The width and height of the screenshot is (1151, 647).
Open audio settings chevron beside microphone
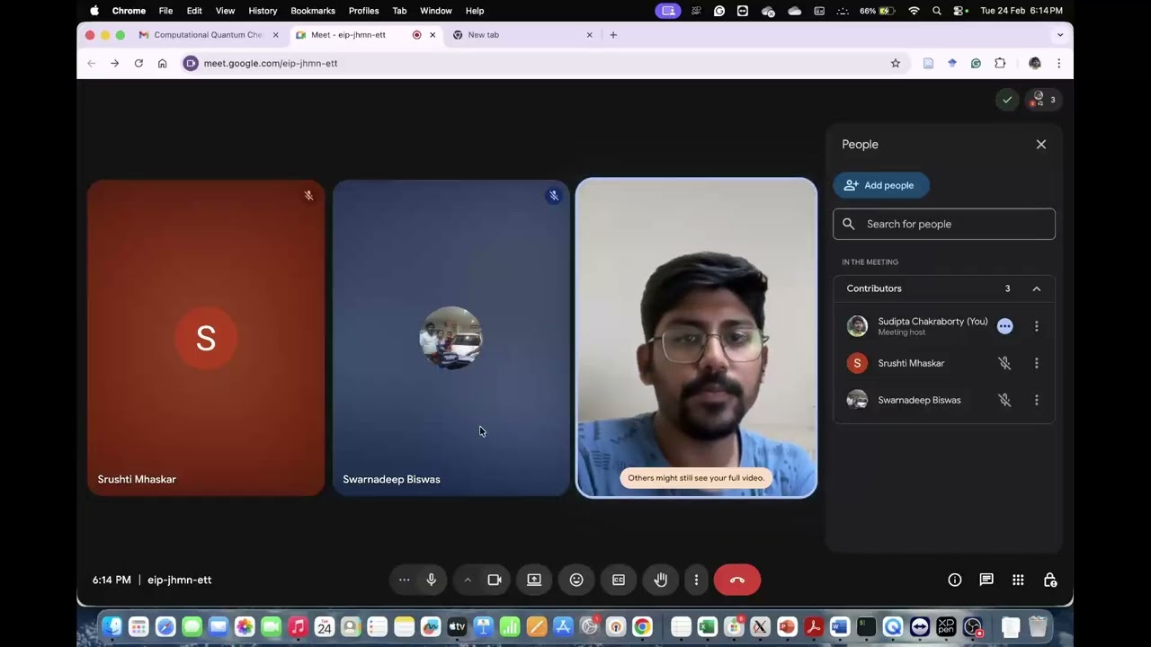tap(468, 580)
